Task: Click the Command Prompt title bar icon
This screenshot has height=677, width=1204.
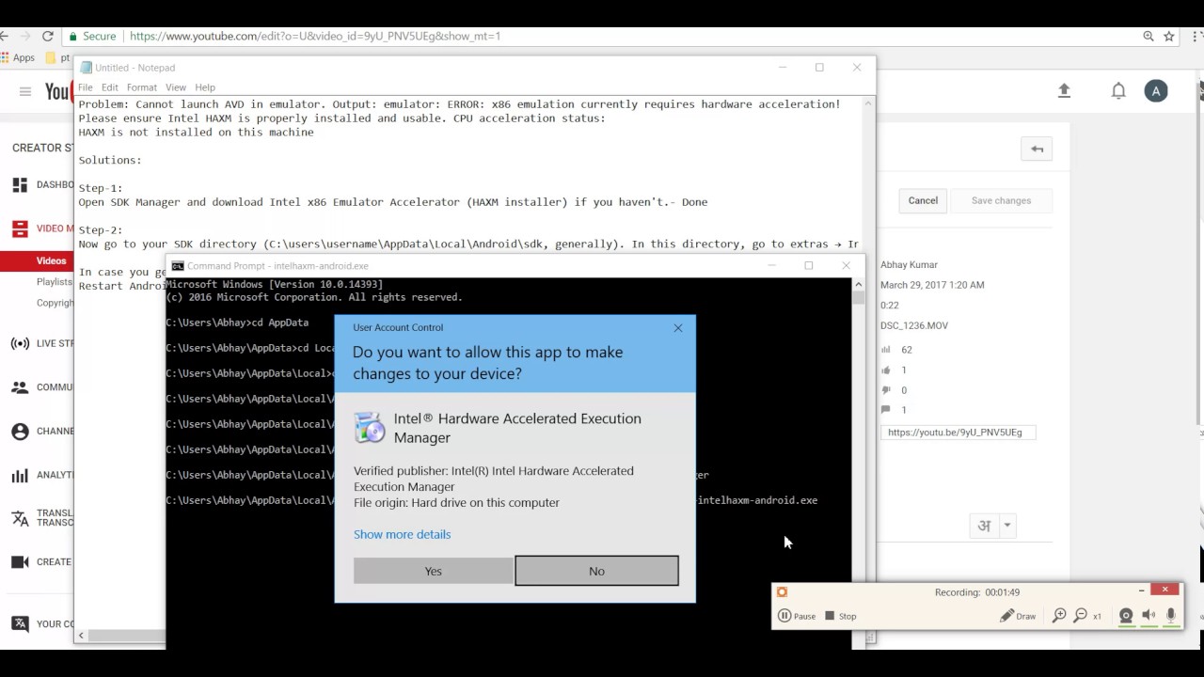Action: (x=178, y=266)
